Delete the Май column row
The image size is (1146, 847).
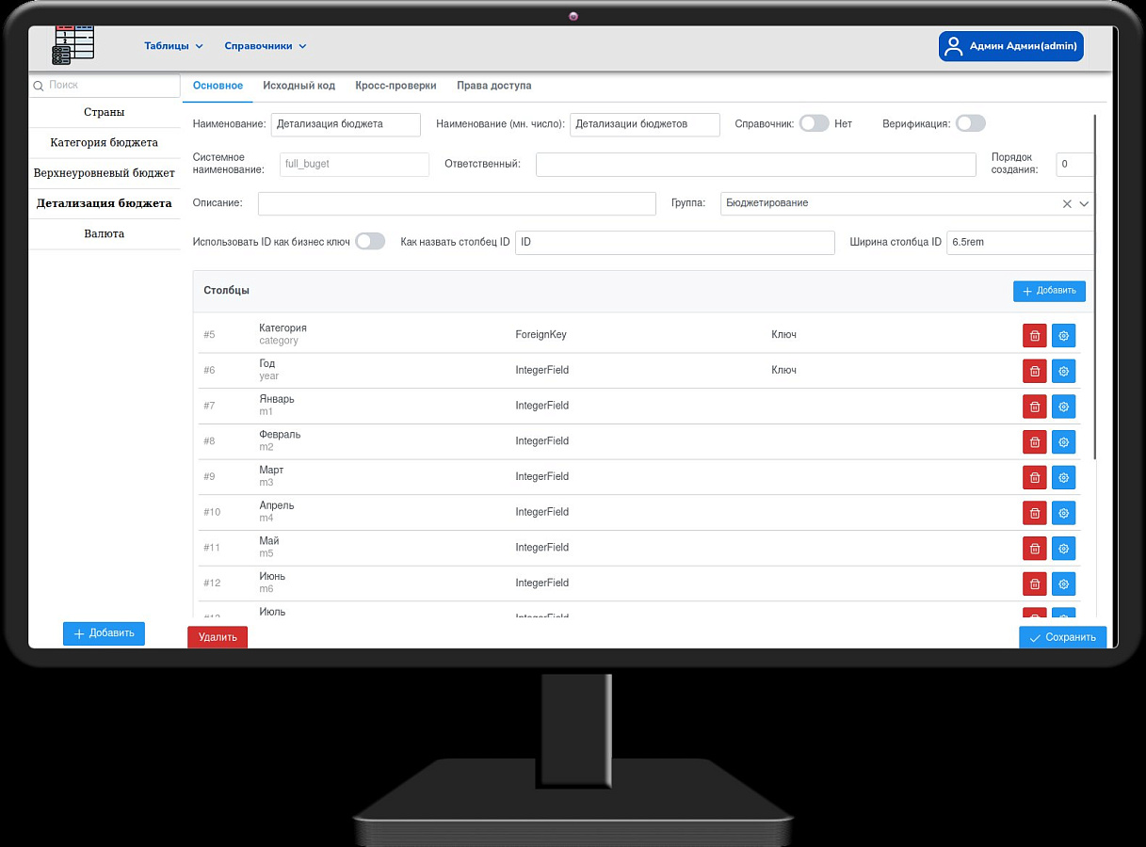point(1035,549)
